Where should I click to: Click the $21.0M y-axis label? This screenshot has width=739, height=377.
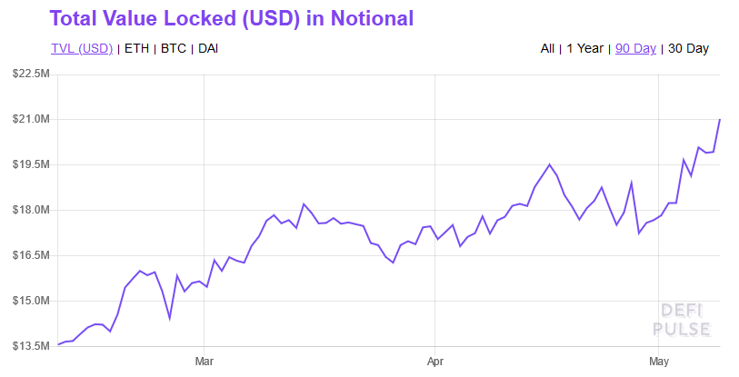(32, 119)
